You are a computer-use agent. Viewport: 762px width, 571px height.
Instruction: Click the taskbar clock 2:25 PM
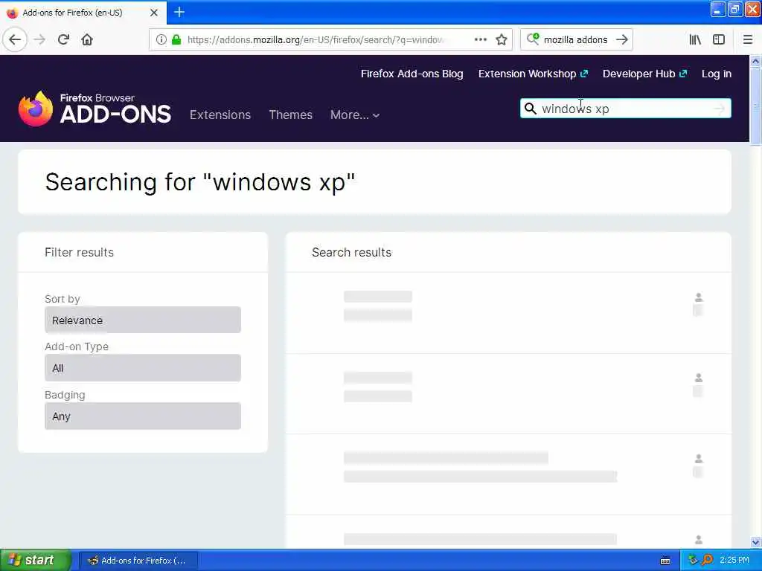pos(734,561)
